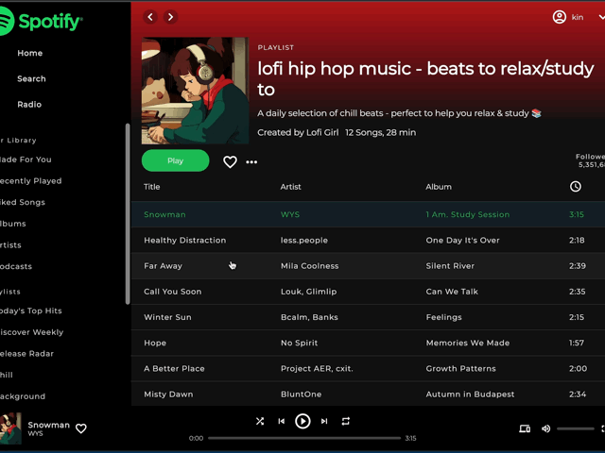Screen dimensions: 605x453
Task: Click the lofi playlist cover image
Action: coord(195,91)
